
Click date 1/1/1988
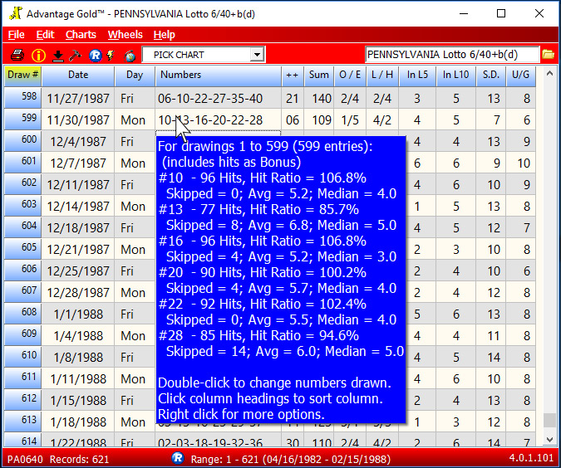click(78, 314)
